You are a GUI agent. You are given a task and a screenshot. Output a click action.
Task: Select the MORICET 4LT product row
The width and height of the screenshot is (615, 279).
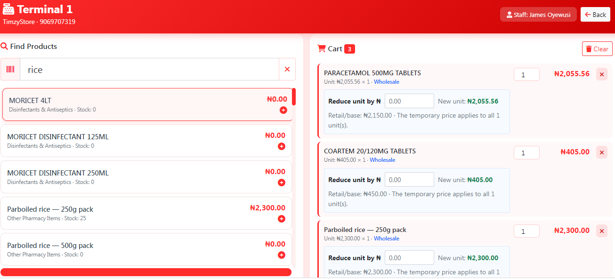pos(148,104)
